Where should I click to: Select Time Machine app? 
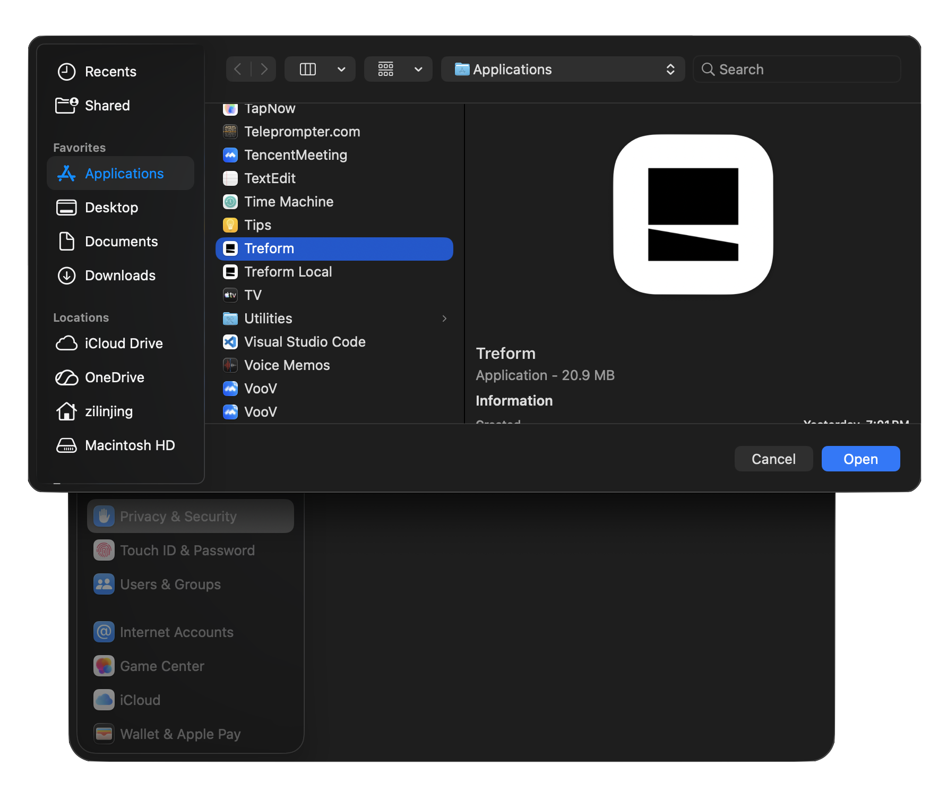[x=334, y=202]
